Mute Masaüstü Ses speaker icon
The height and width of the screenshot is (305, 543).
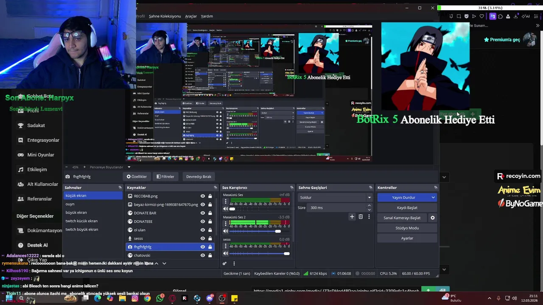[x=226, y=209]
